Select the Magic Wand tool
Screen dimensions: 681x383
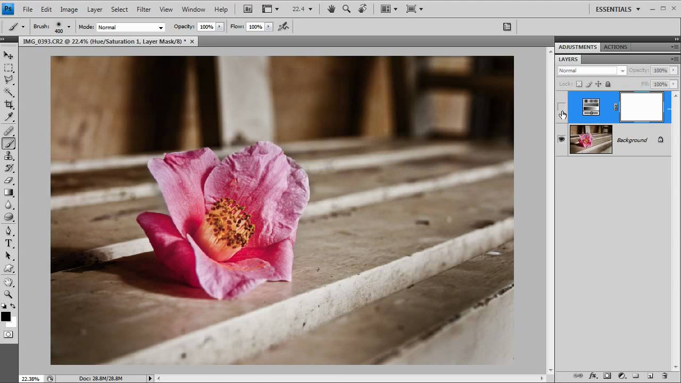(9, 93)
